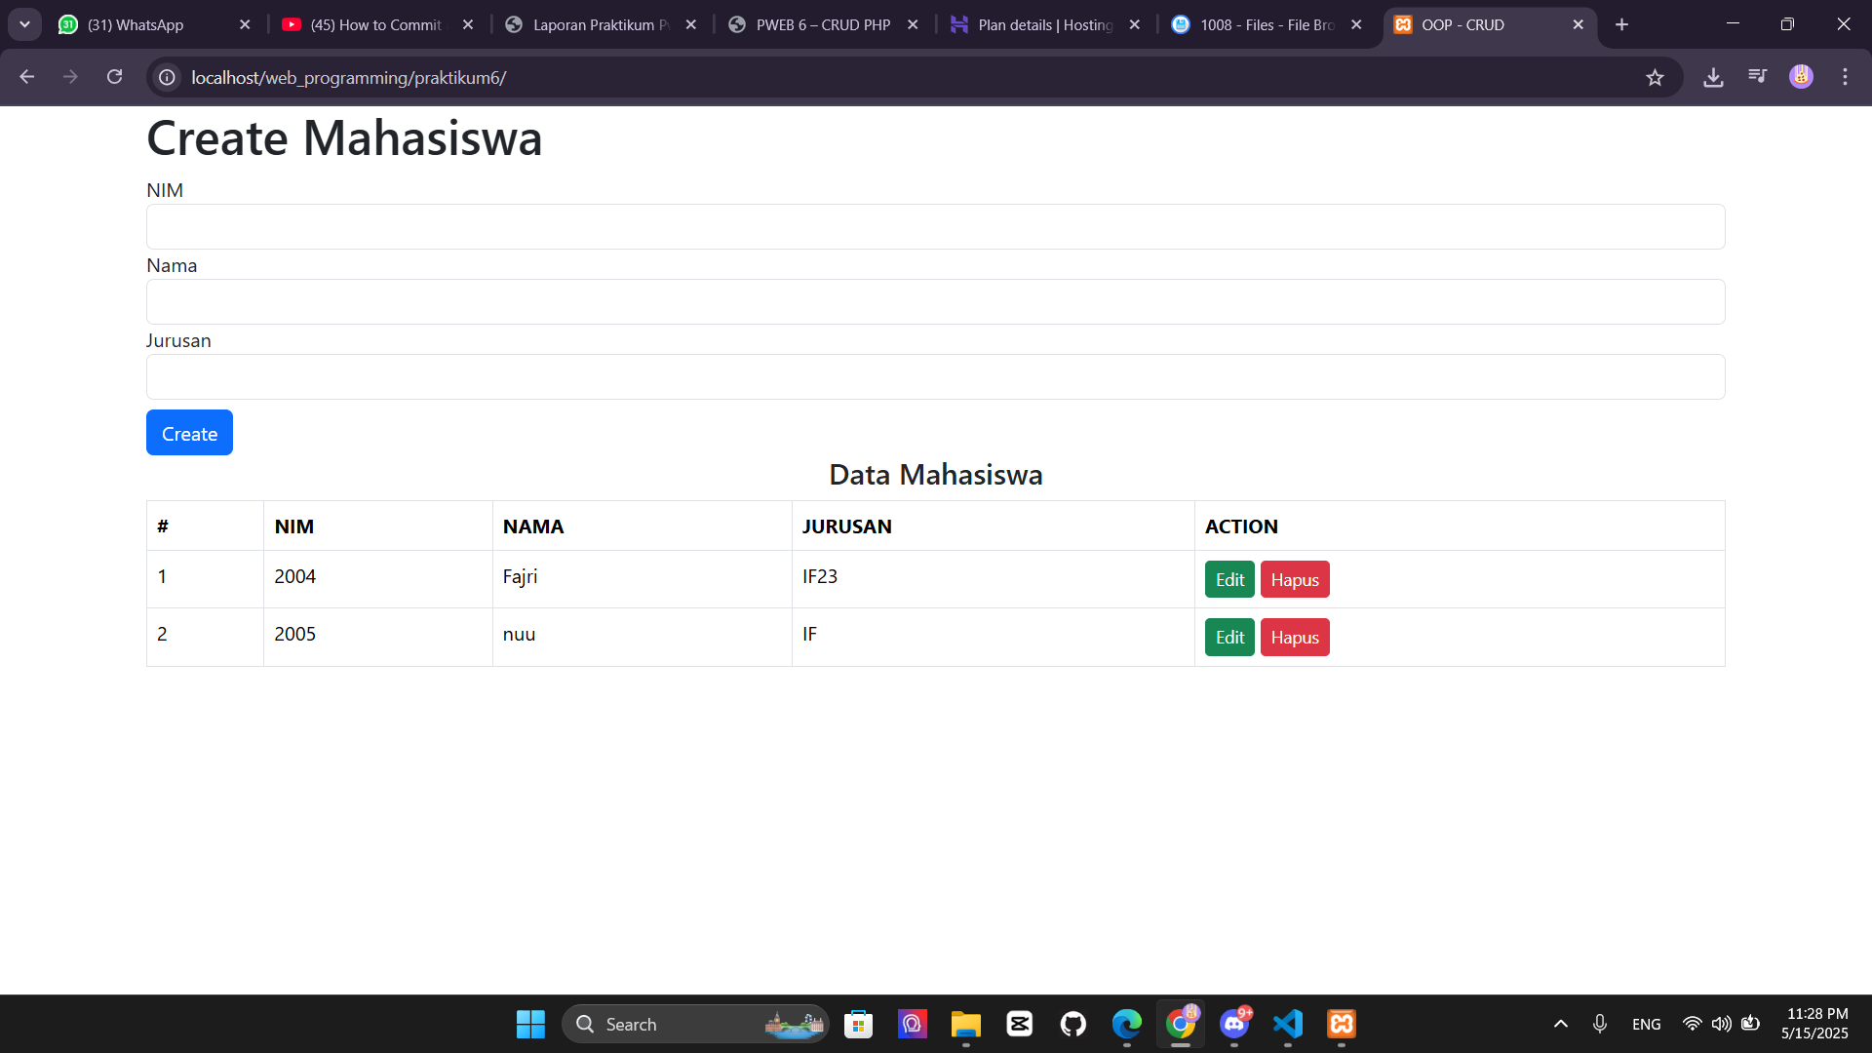Edit the record for student nuu
The height and width of the screenshot is (1053, 1872).
point(1228,637)
